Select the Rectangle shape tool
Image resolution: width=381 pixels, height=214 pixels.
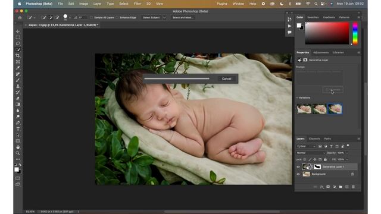pos(18,141)
